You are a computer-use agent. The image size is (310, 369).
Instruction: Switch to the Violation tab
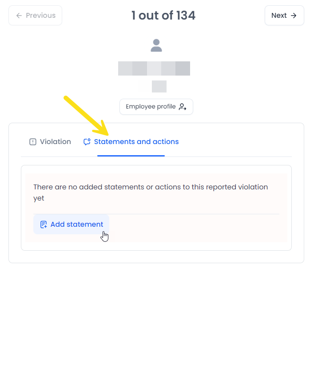click(x=50, y=142)
